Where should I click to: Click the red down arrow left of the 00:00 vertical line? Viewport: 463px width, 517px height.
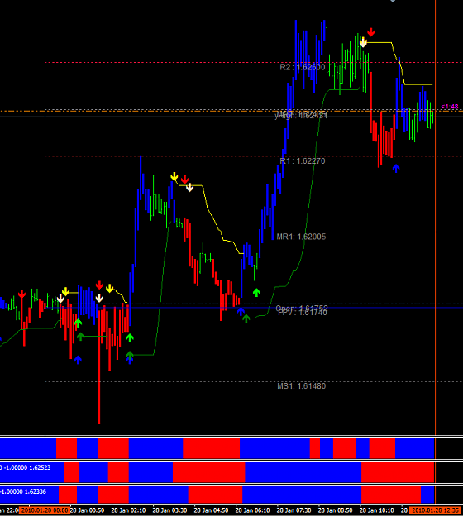click(21, 294)
